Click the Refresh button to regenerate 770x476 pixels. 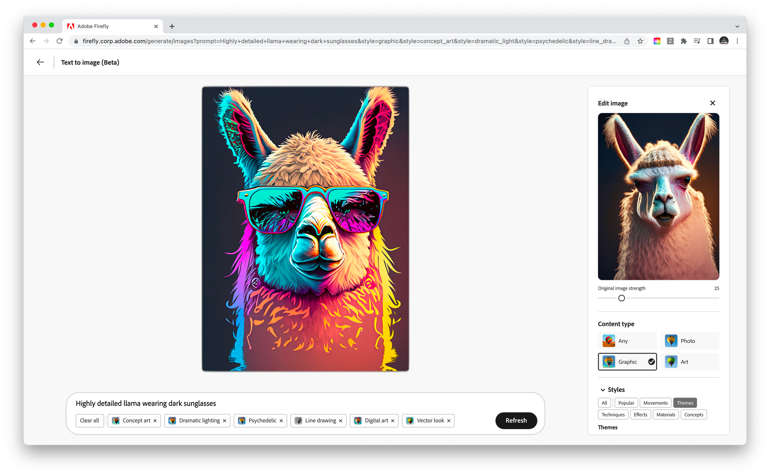tap(516, 421)
